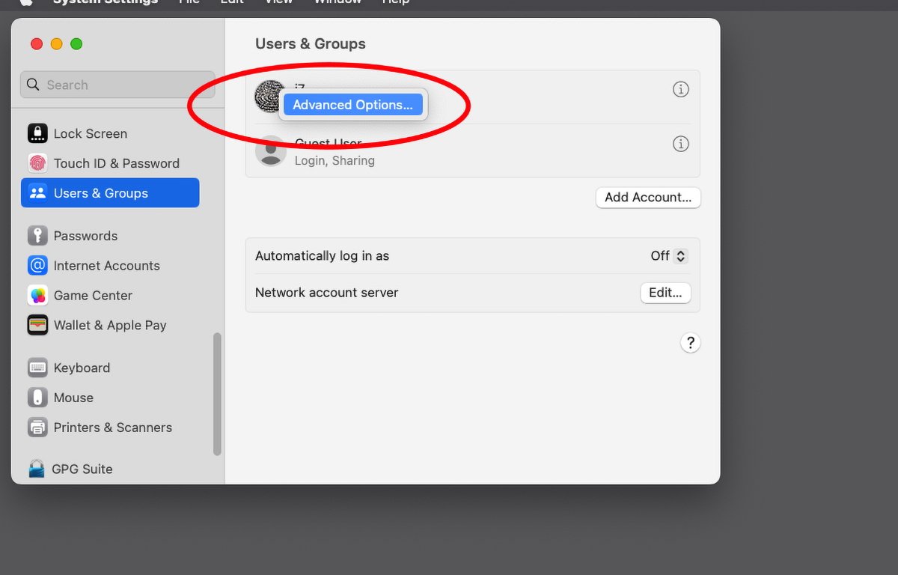
Task: Select the Passwords key icon
Action: [x=37, y=236]
